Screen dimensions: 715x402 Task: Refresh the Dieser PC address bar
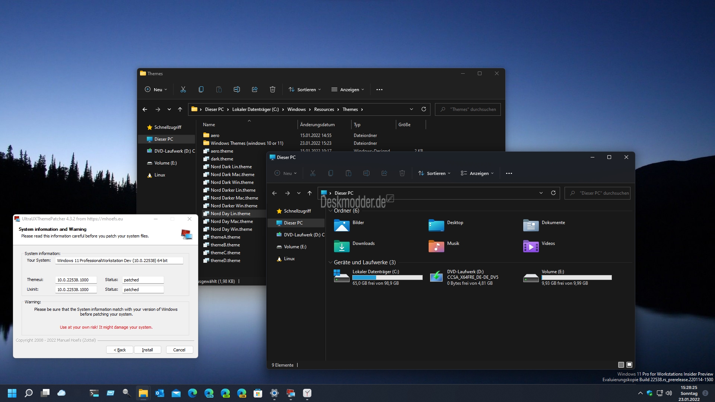tap(553, 193)
